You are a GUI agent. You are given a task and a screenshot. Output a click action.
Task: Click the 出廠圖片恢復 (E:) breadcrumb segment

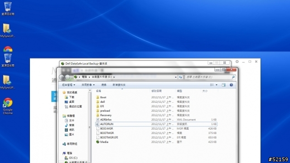coord(101,77)
